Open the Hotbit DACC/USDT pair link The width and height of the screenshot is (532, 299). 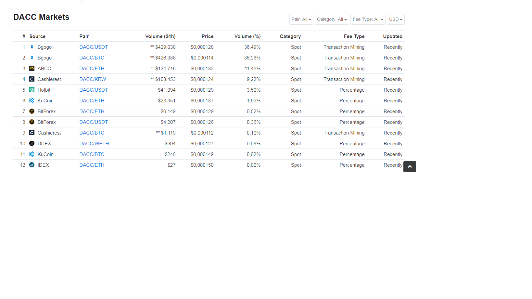click(x=94, y=90)
